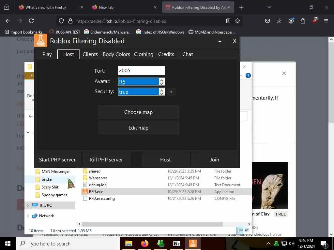Open the Avatar dropdown showing R6
Screen dimensions: 334x250
(141, 82)
